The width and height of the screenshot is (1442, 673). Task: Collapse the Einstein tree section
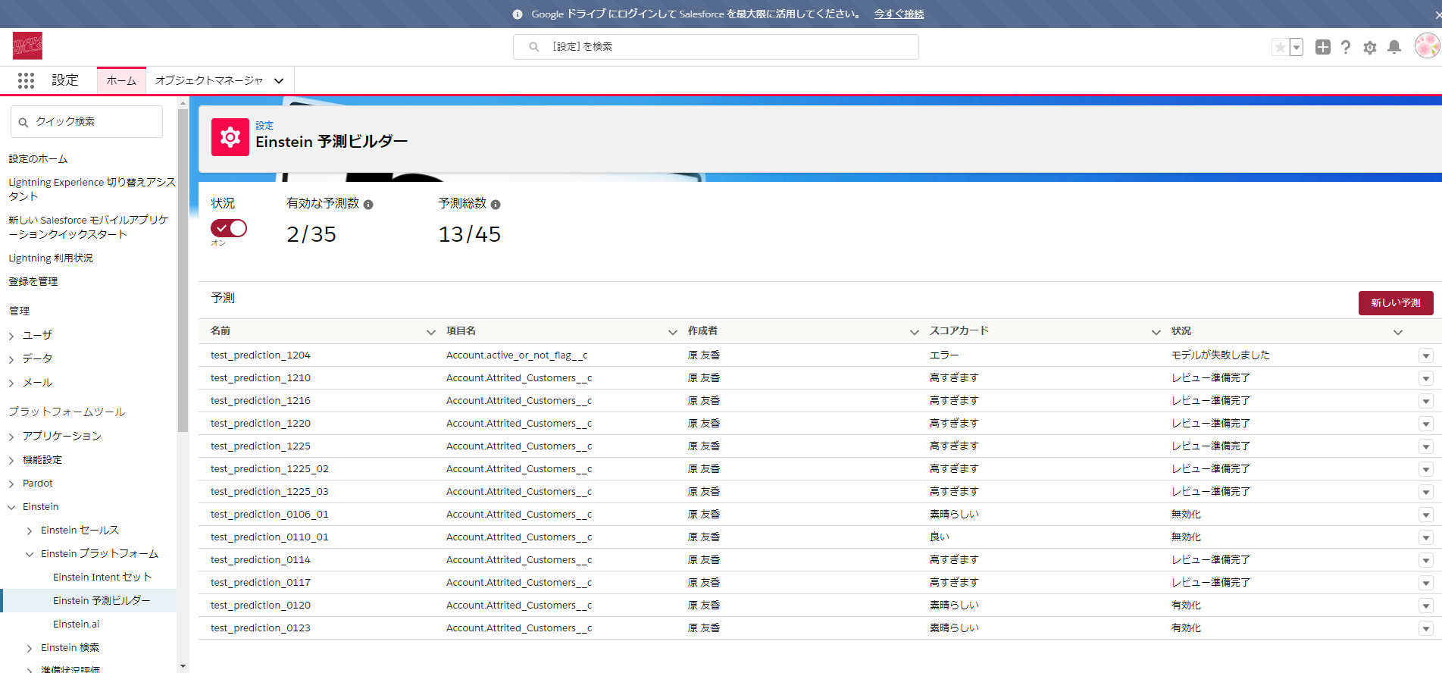[x=11, y=507]
